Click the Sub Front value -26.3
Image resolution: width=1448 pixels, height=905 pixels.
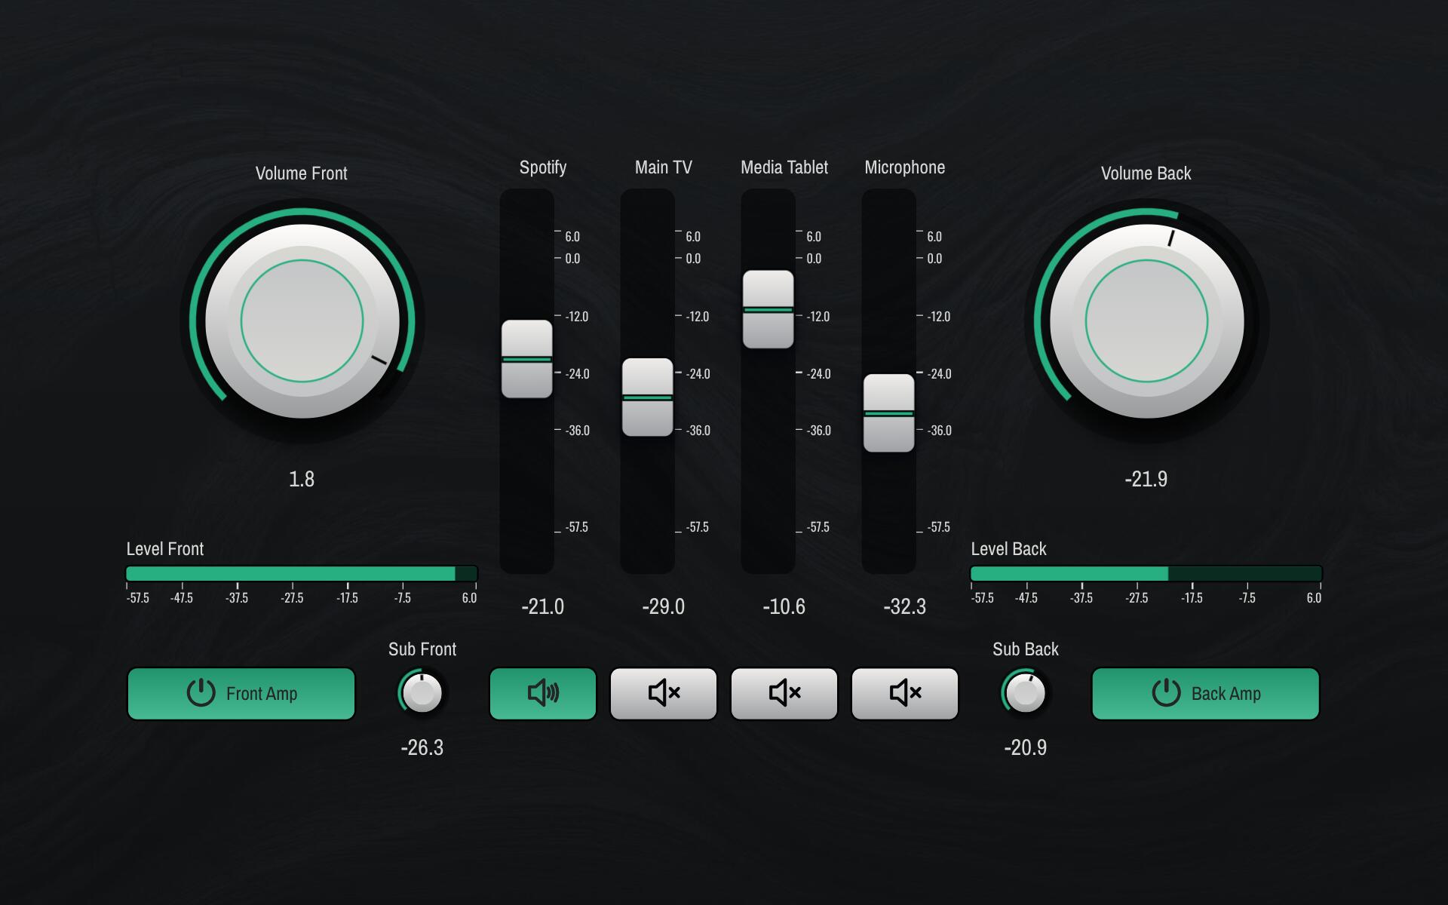coord(422,747)
